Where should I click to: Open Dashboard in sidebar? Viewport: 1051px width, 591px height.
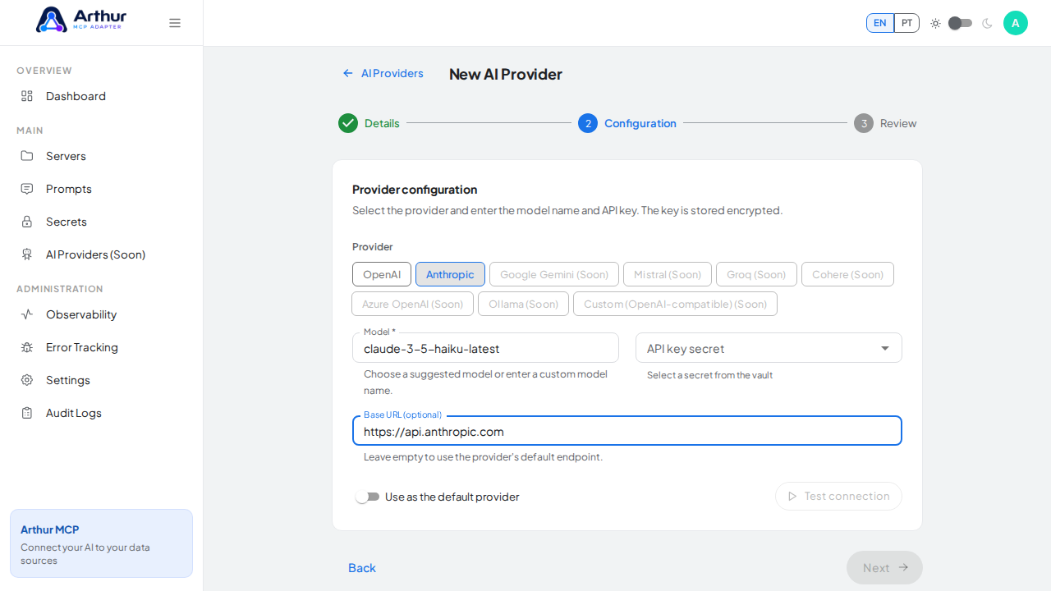coord(102,96)
